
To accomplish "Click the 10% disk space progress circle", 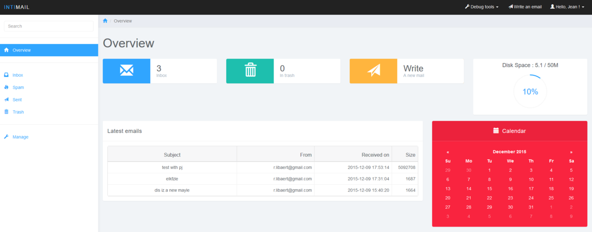I will [x=530, y=92].
